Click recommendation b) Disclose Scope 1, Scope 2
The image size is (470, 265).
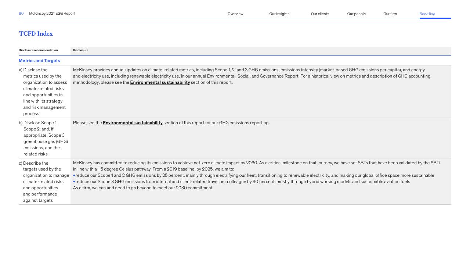[x=43, y=138]
